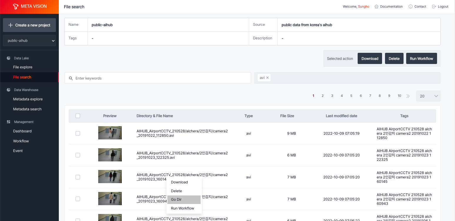Open Dashboard in sidebar
Viewport: 455px width, 221px height.
pyautogui.click(x=22, y=131)
